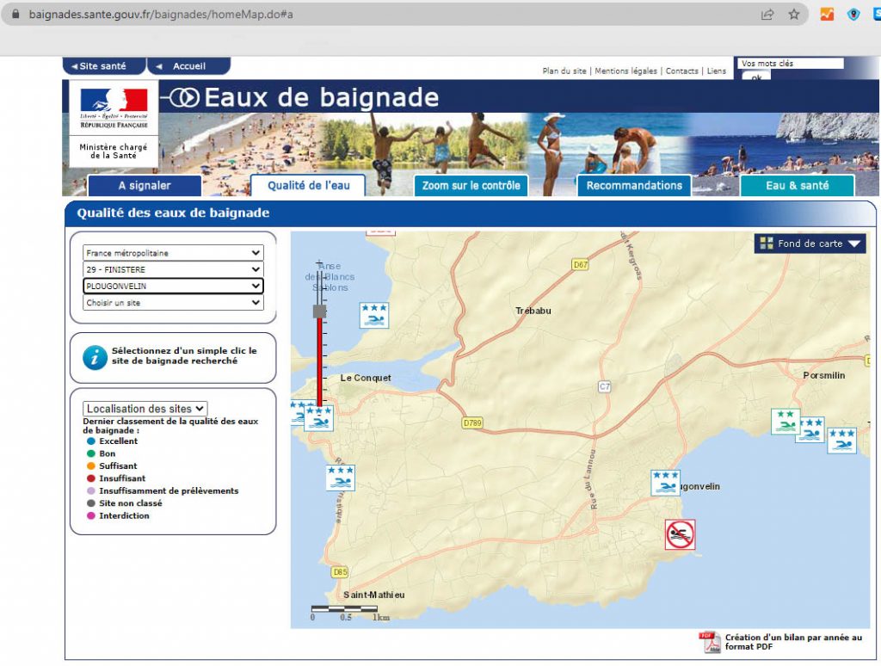The width and height of the screenshot is (881, 666).
Task: Open the A signaler tab
Action: coord(145,186)
